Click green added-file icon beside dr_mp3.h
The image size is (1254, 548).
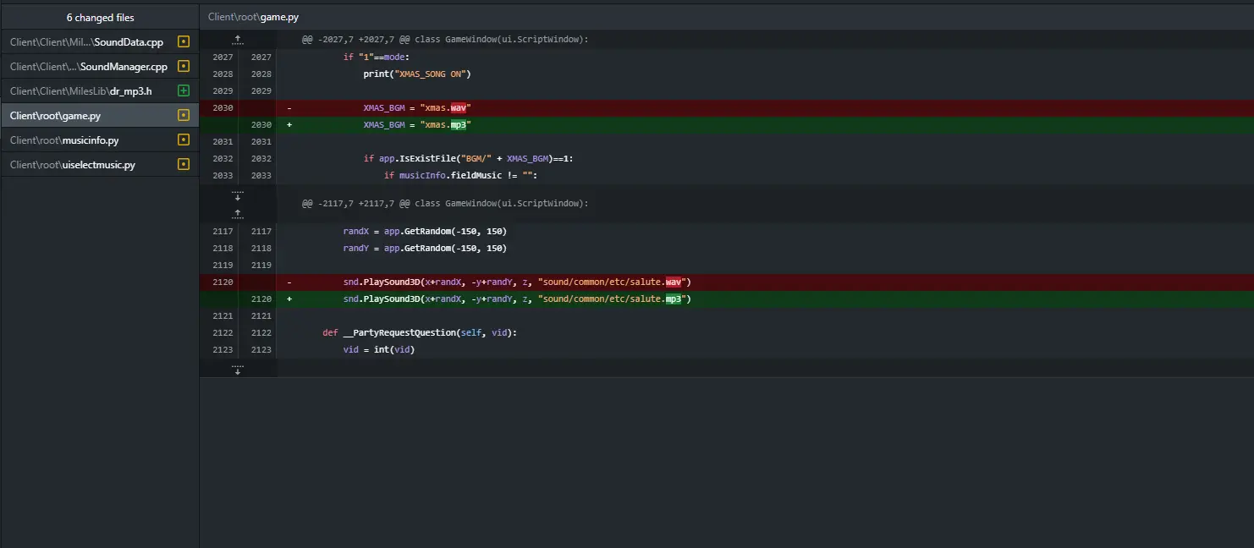184,91
